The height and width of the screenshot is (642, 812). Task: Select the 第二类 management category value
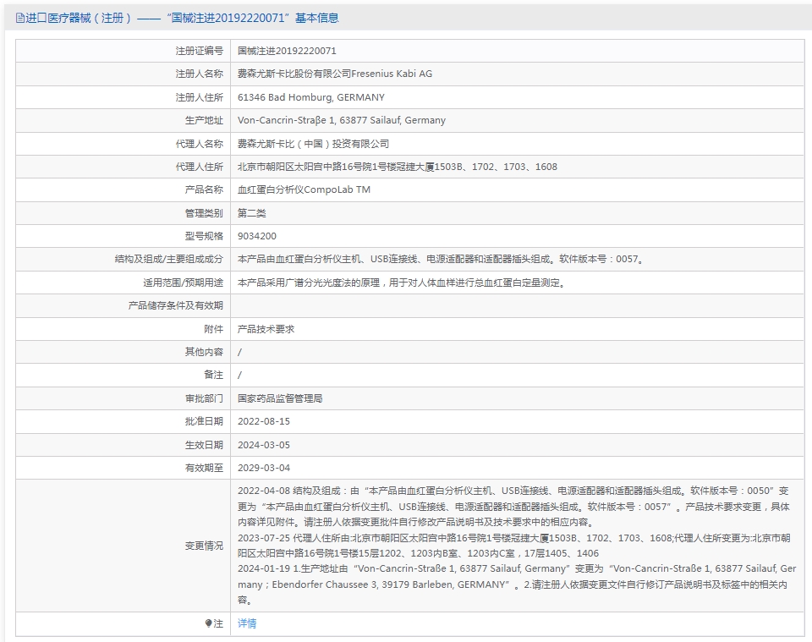[252, 213]
